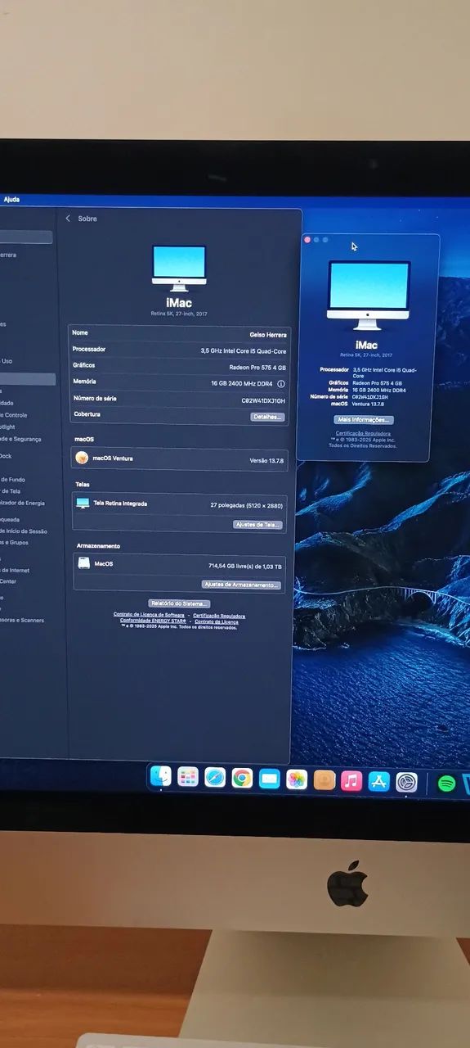Click the Versão 13.7.8 text
470x1048 pixels.
pyautogui.click(x=268, y=461)
